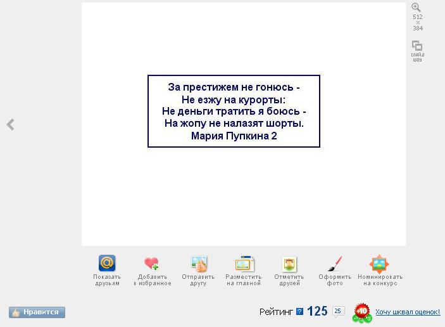Viewport: 445px width, 327px height.
Task: Add photo to favorites heart icon
Action: (152, 264)
